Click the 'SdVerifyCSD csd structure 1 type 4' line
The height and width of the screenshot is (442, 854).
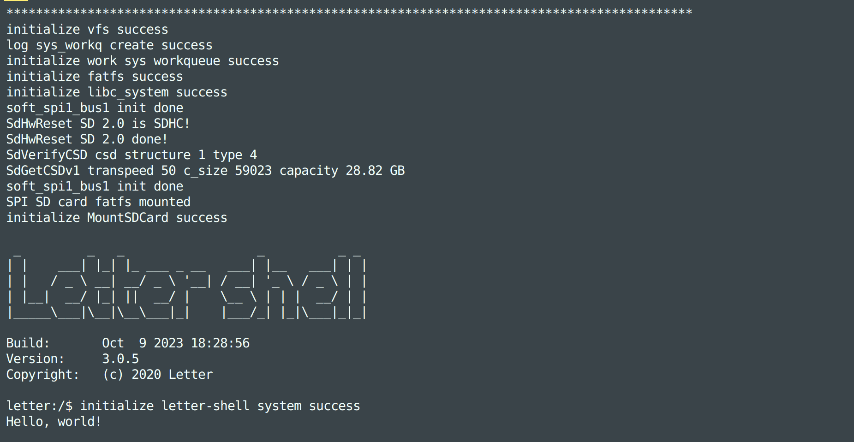pyautogui.click(x=131, y=155)
